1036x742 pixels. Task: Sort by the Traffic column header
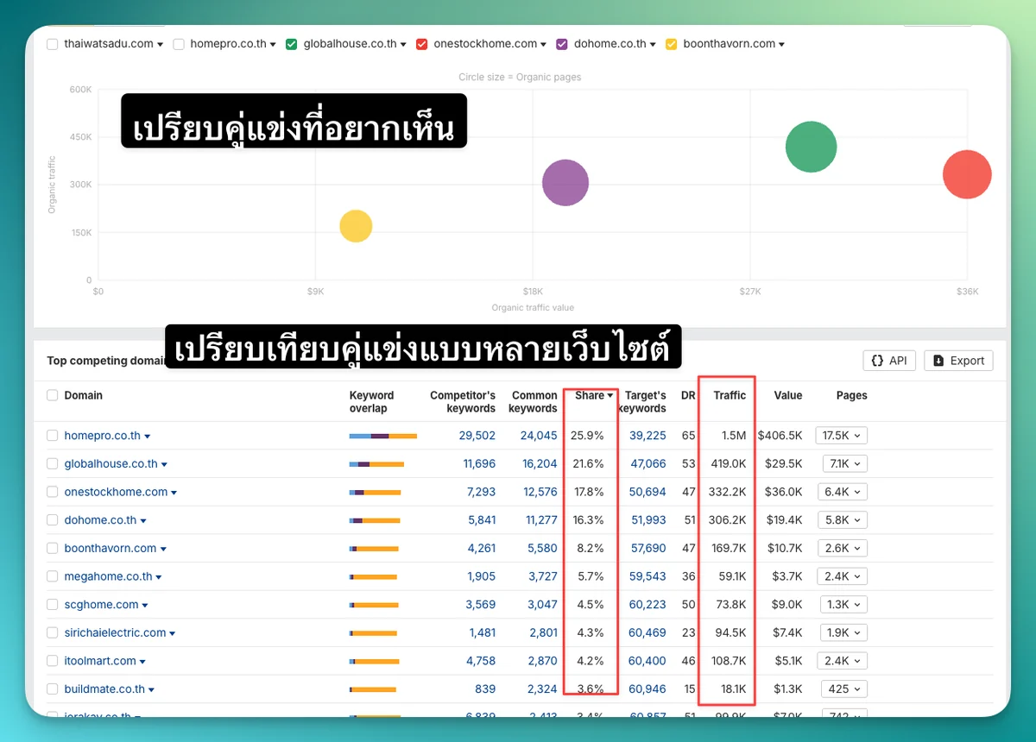730,395
